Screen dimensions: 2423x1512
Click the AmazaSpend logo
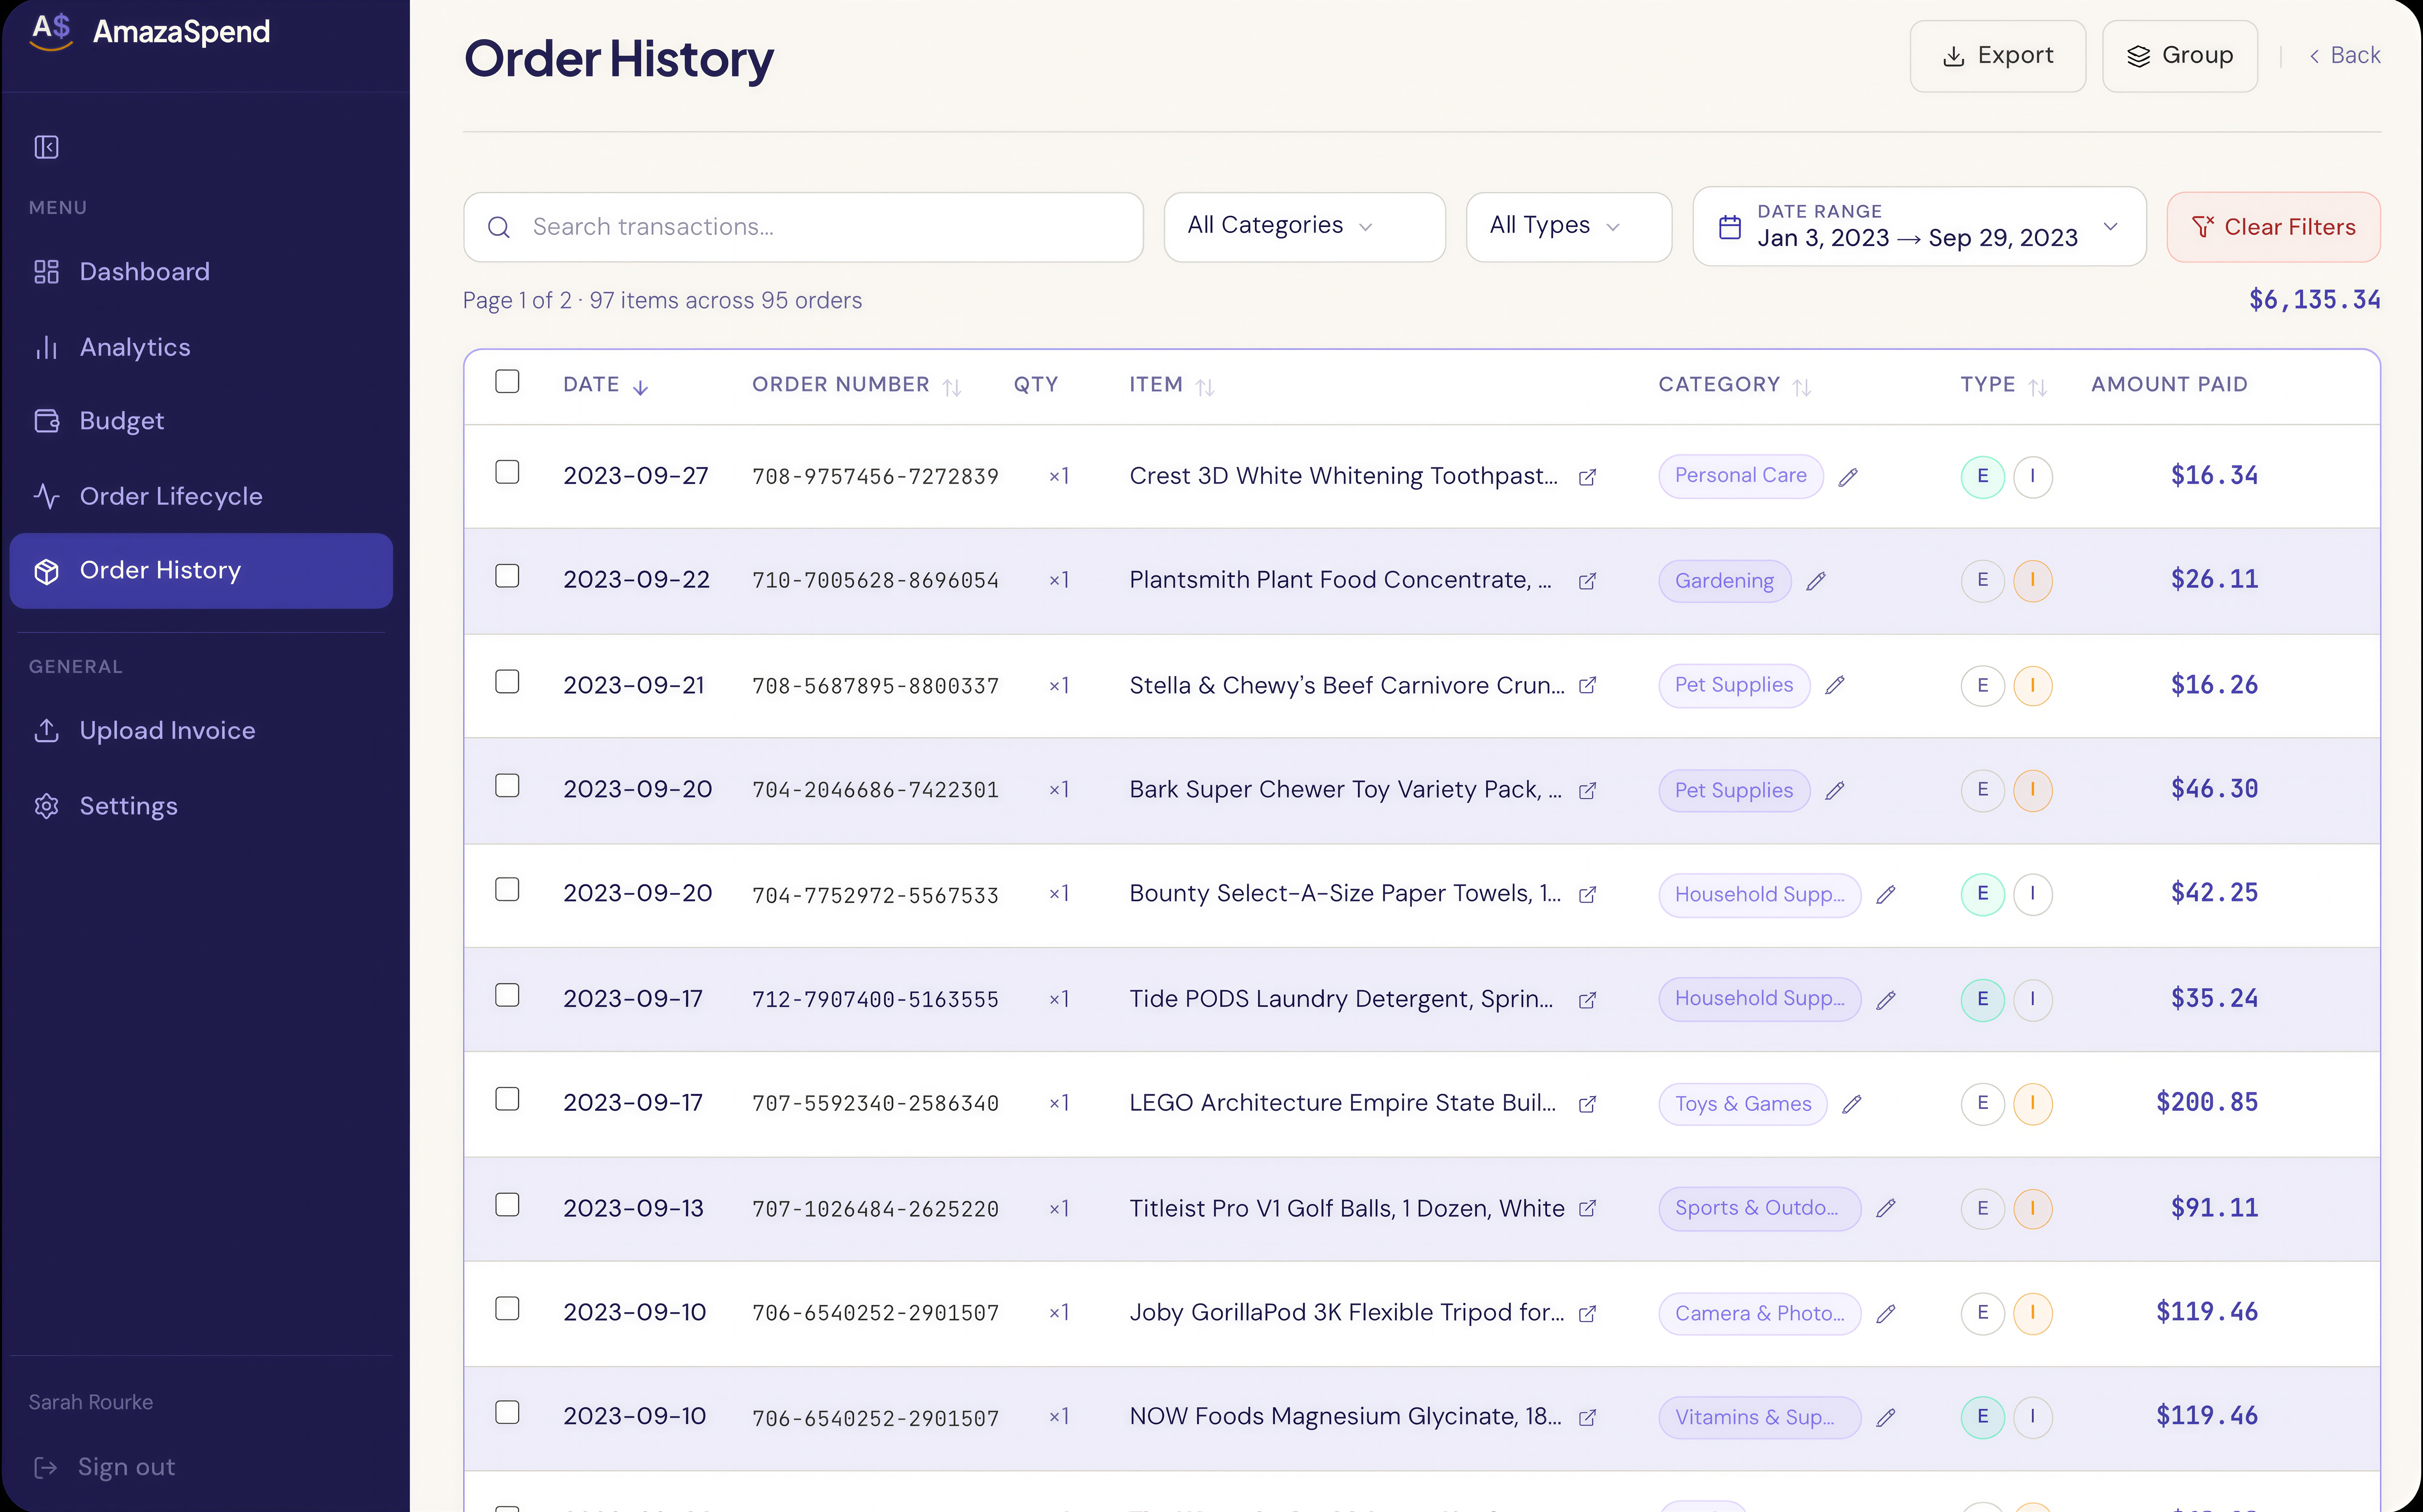point(150,32)
